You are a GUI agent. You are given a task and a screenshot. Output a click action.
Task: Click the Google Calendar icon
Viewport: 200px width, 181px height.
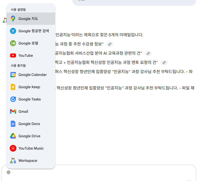pyautogui.click(x=13, y=75)
